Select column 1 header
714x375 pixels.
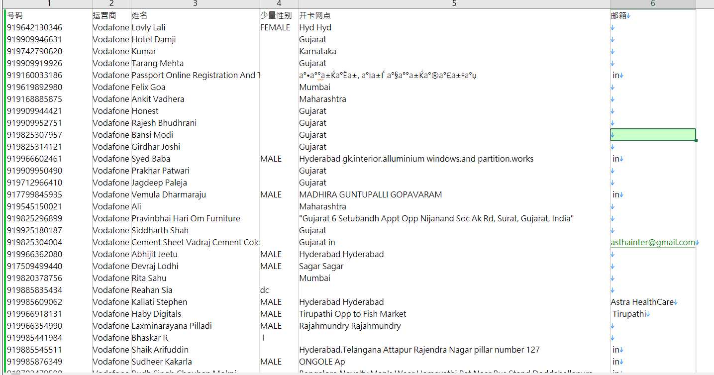click(49, 4)
